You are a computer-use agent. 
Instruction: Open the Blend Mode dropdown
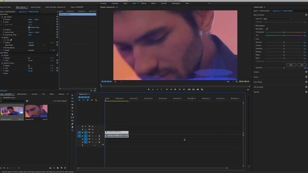pos(37,45)
